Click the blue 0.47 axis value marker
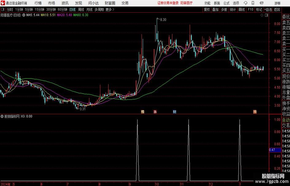The image size is (290, 186). 275,150
